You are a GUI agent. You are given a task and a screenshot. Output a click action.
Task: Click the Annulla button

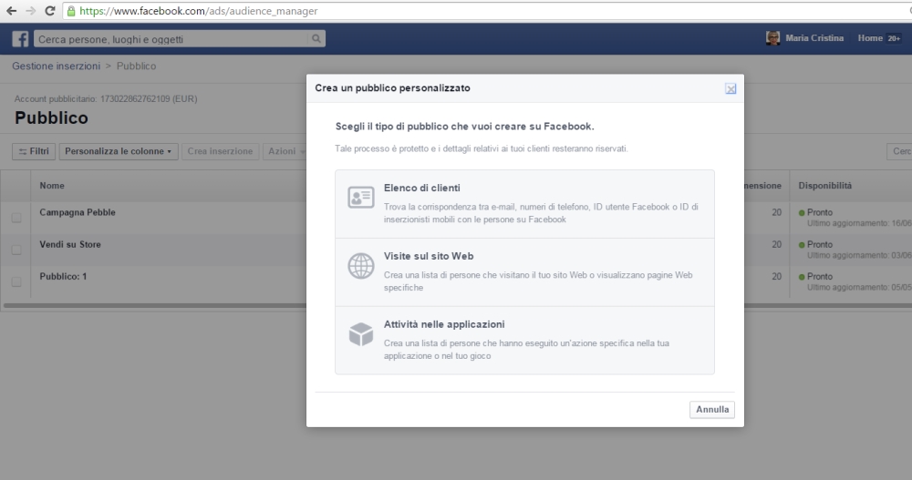pos(712,409)
